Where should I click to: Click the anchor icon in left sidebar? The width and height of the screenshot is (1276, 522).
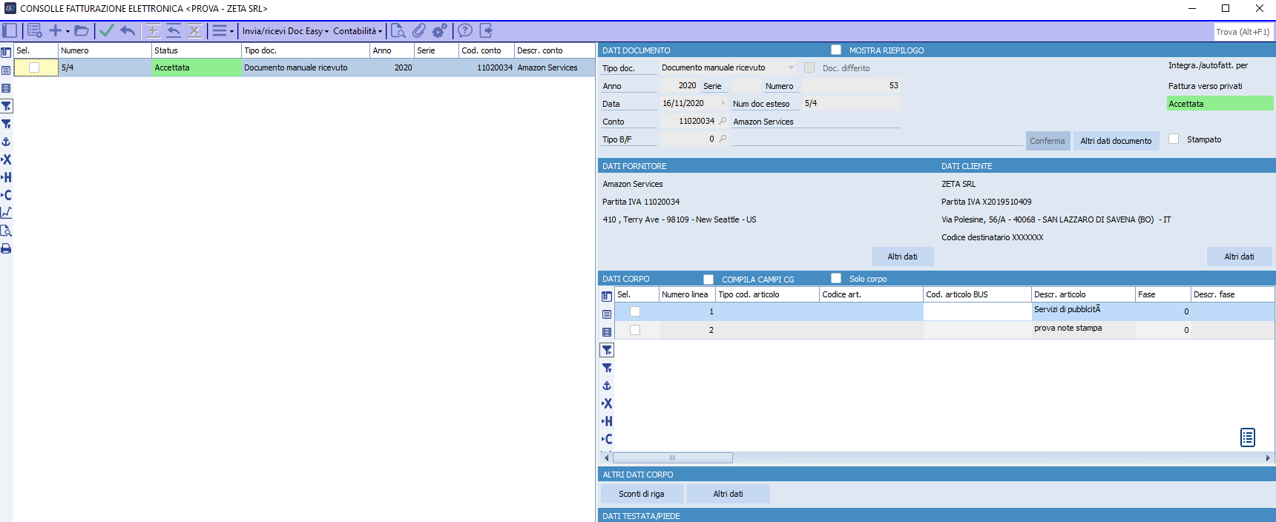(x=6, y=142)
